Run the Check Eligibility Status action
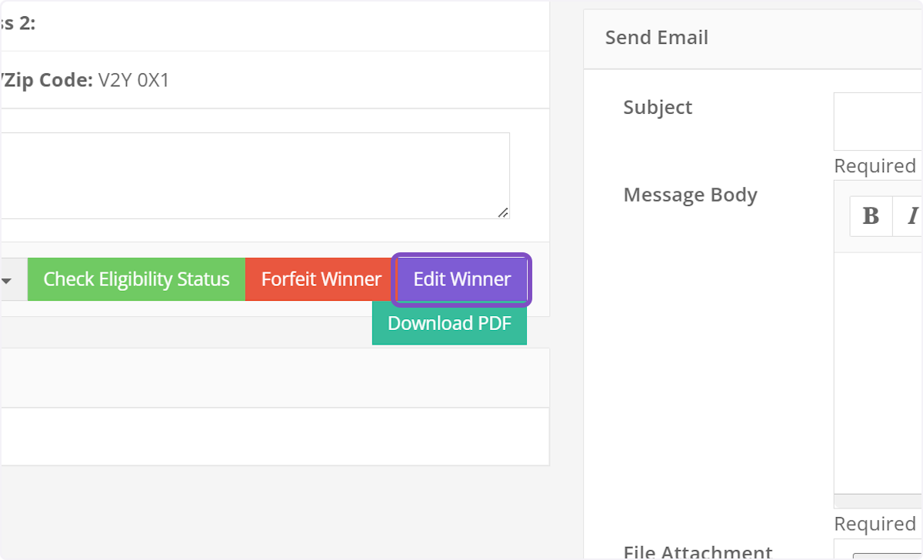The image size is (923, 560). click(136, 279)
